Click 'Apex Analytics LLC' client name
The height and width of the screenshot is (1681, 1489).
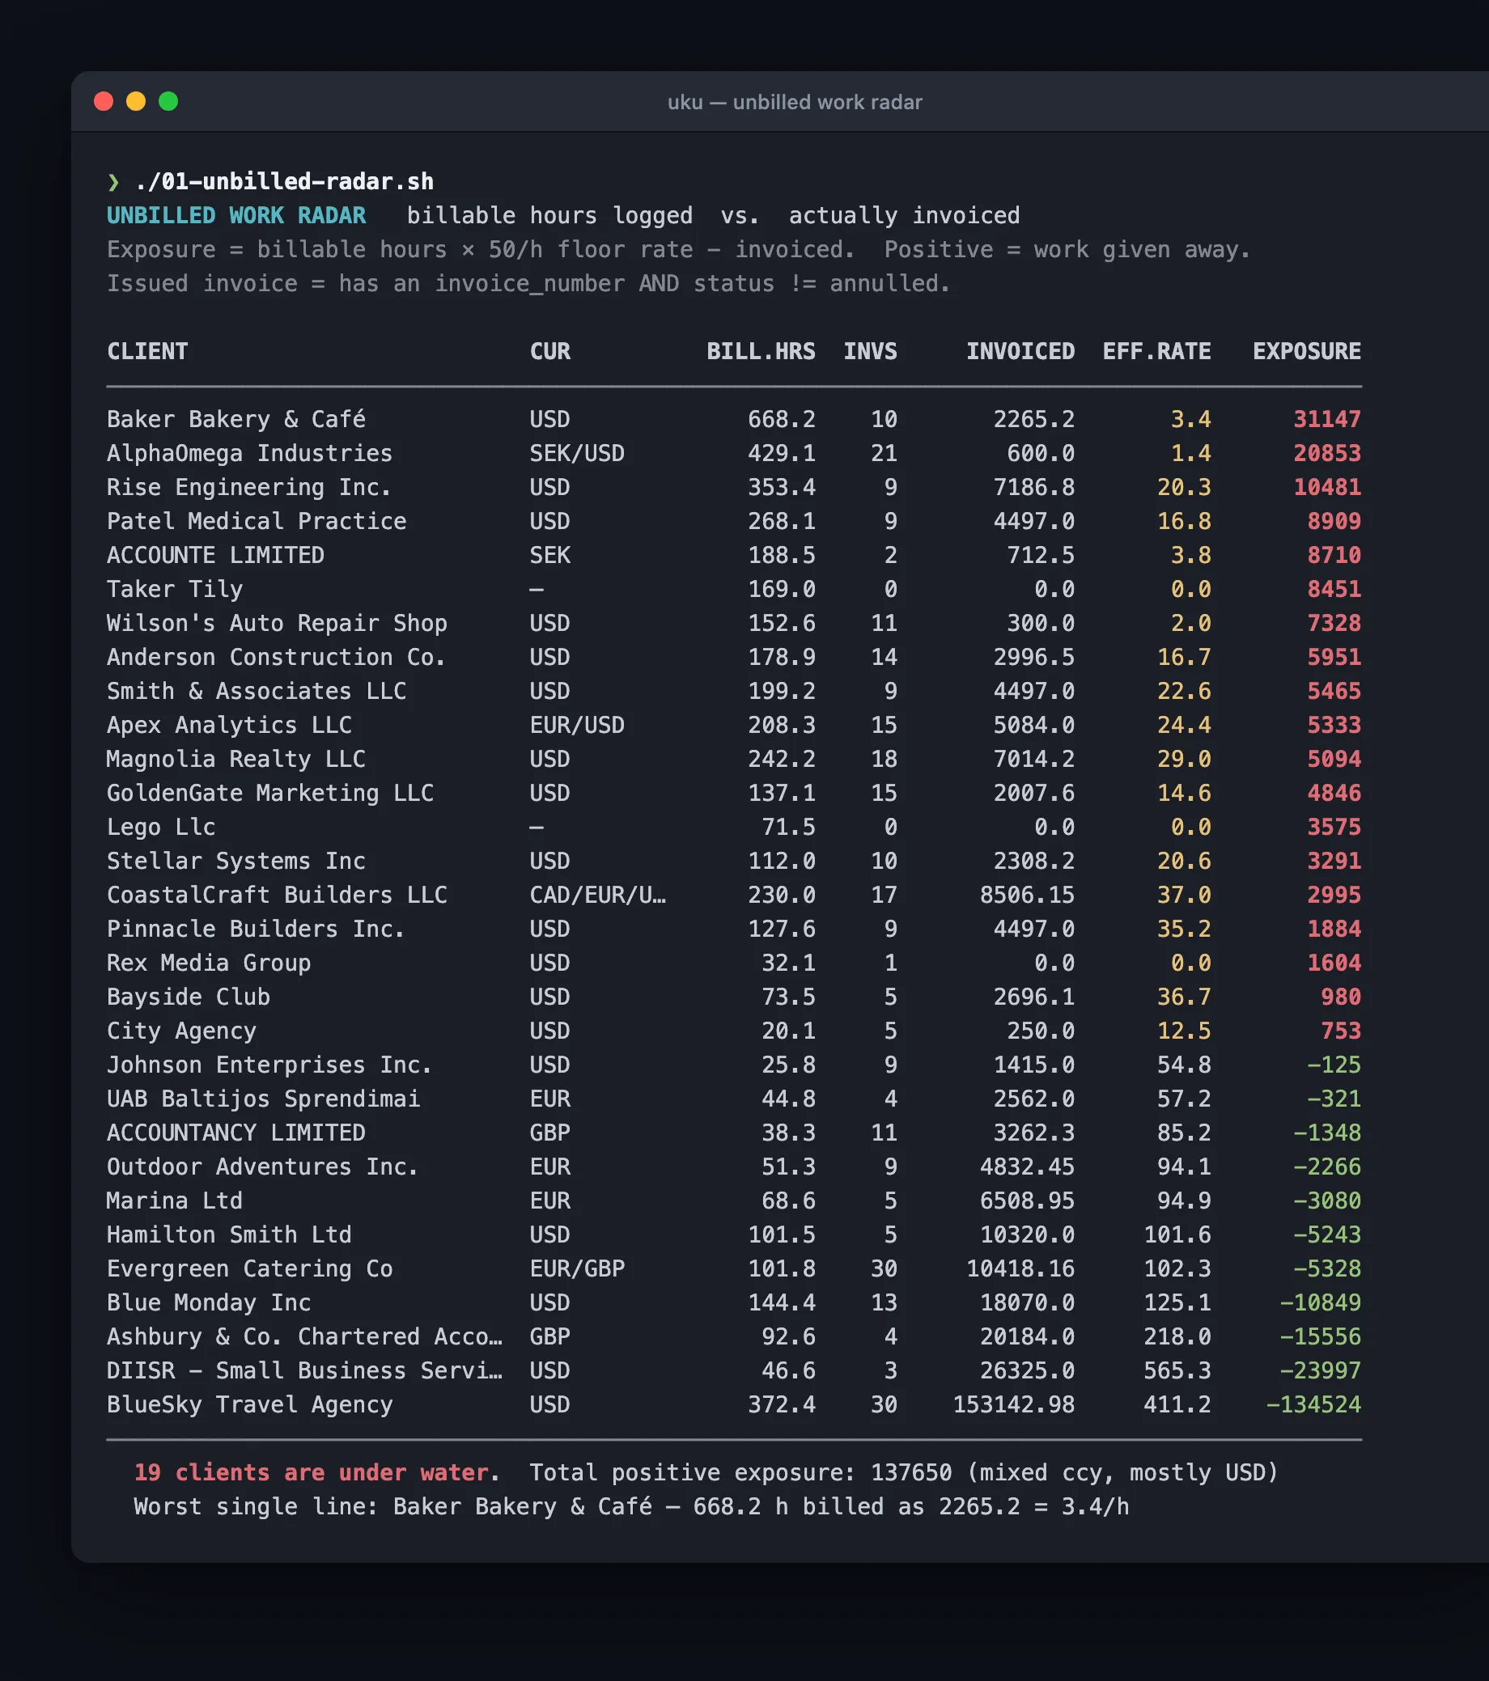click(230, 726)
